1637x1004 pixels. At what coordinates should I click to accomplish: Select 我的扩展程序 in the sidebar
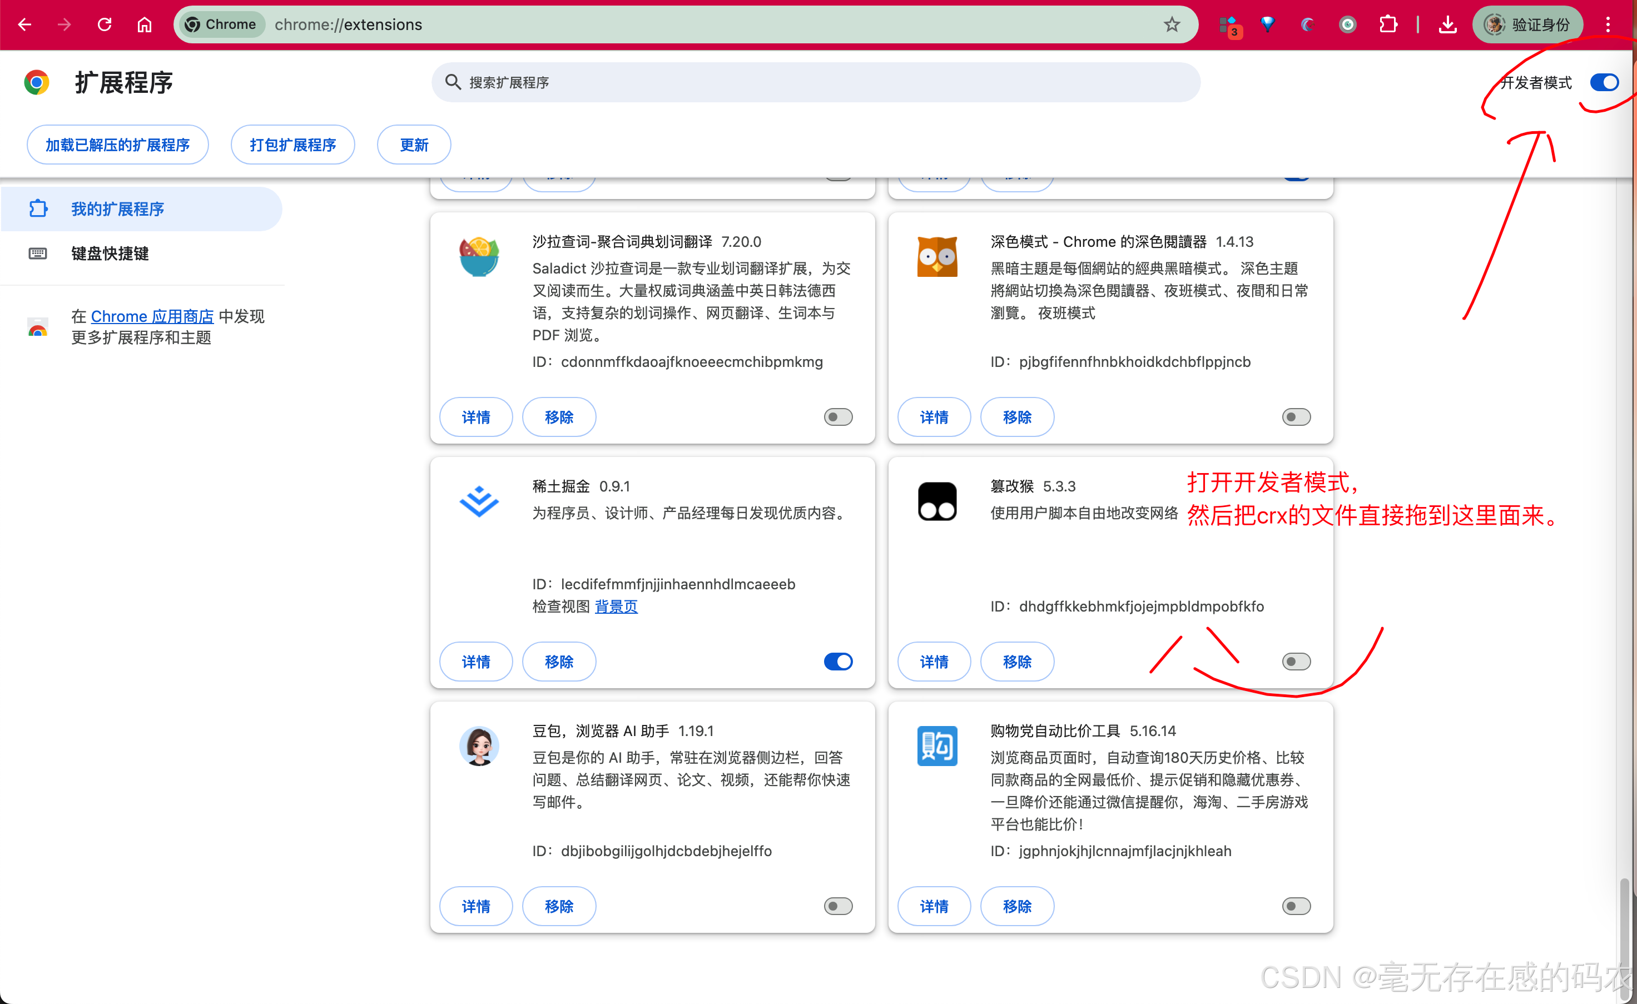pos(117,209)
